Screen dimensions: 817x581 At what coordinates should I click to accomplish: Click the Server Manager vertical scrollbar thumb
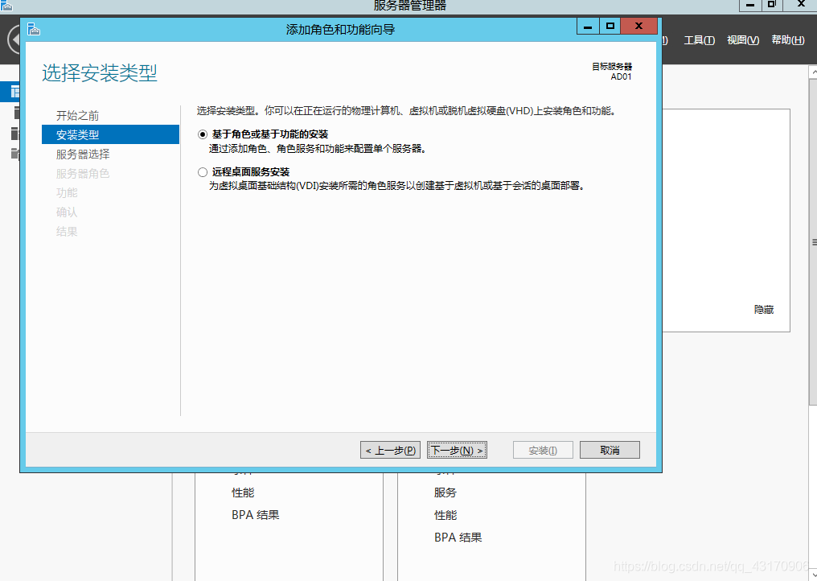point(813,241)
